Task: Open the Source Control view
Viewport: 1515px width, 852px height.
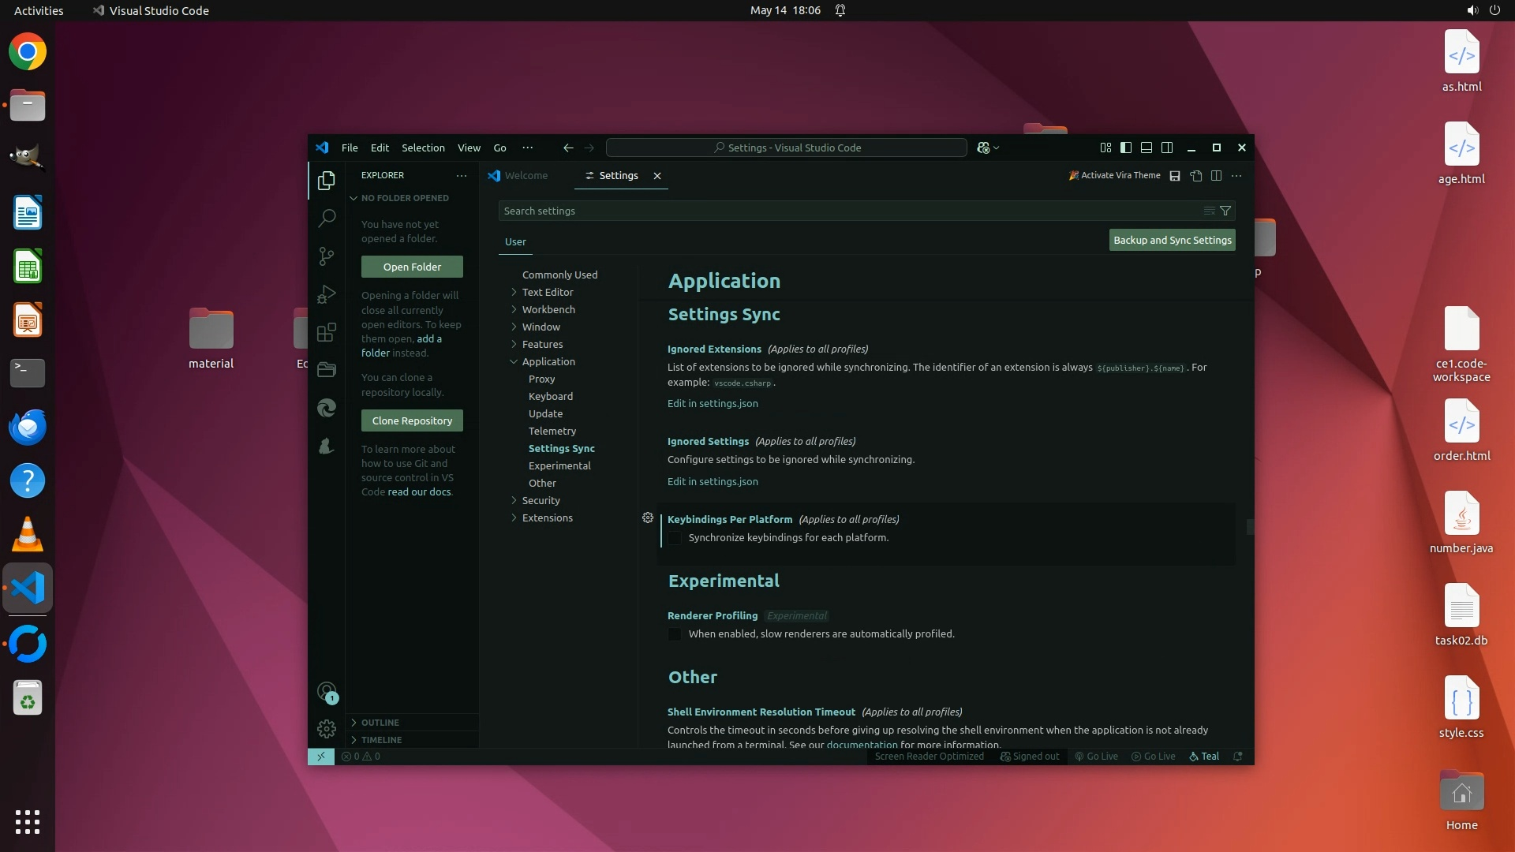Action: [x=327, y=256]
